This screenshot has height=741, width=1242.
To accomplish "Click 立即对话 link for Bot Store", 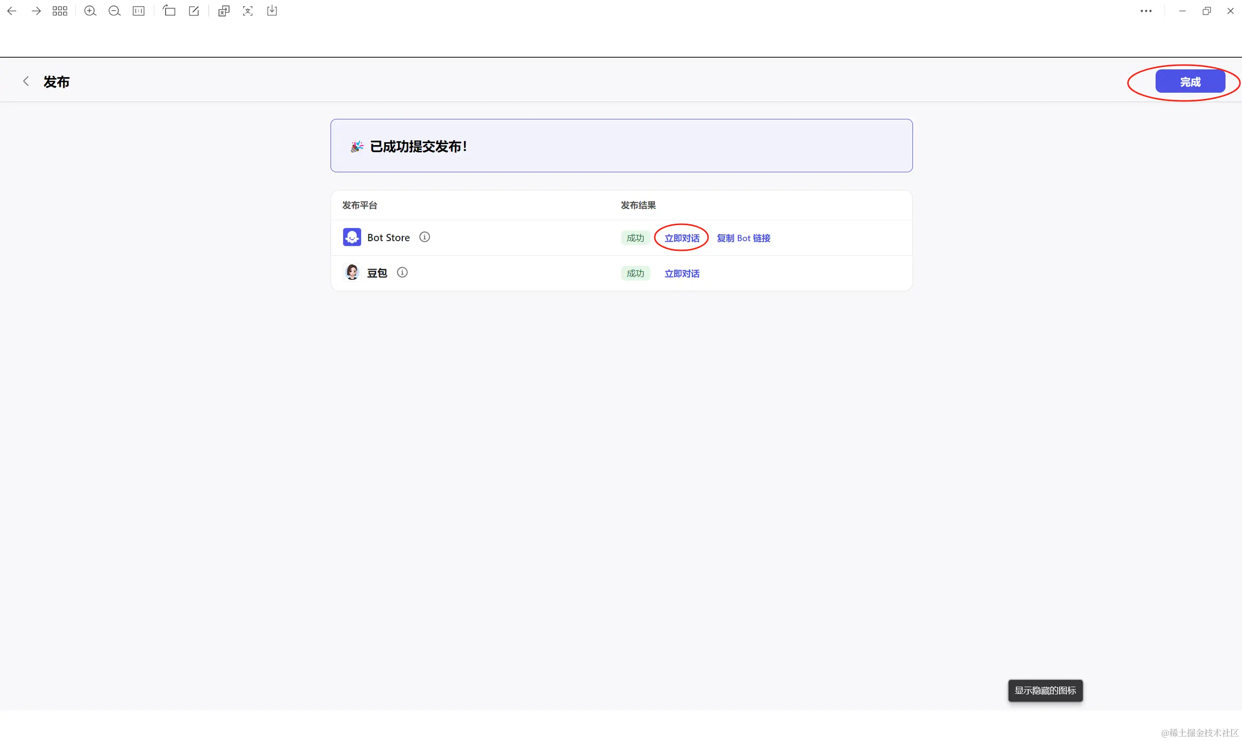I will [682, 238].
